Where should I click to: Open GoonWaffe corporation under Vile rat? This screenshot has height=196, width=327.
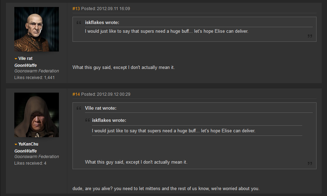[25, 65]
